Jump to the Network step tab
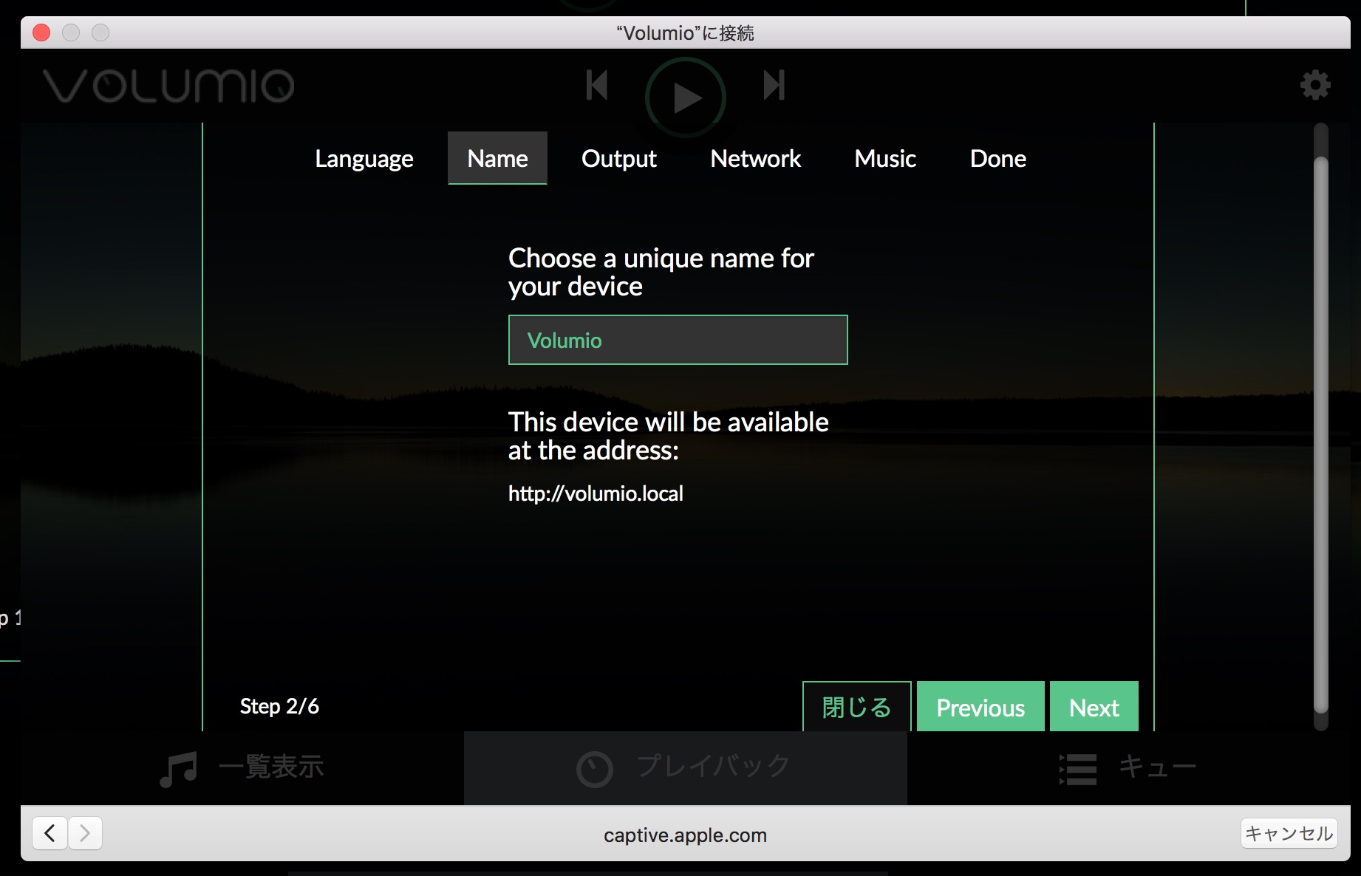This screenshot has height=876, width=1361. [755, 159]
